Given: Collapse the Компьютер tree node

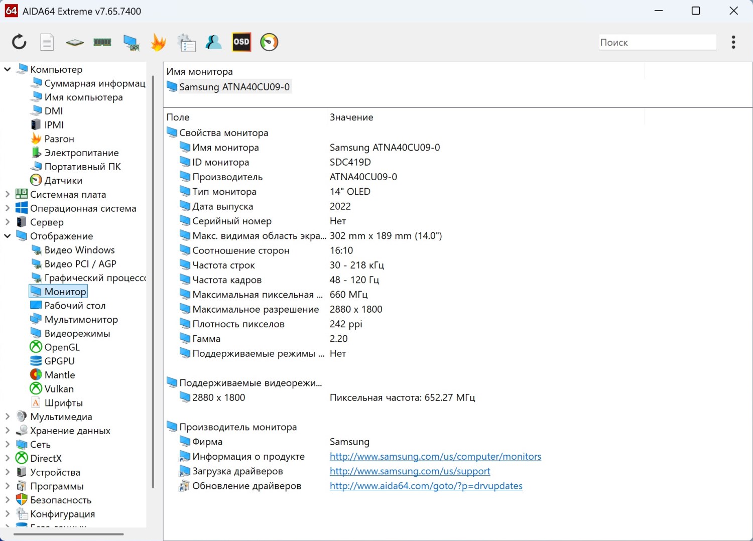Looking at the screenshot, I should (8, 69).
